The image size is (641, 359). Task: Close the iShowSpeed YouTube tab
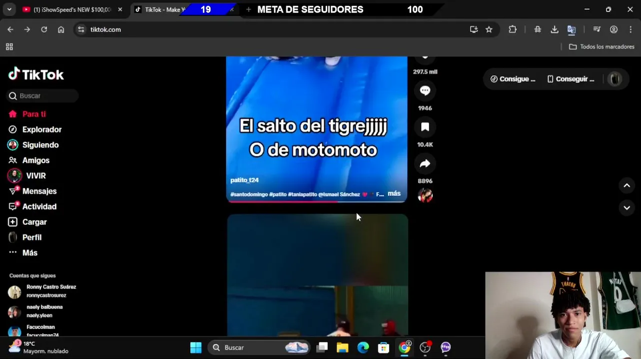120,9
